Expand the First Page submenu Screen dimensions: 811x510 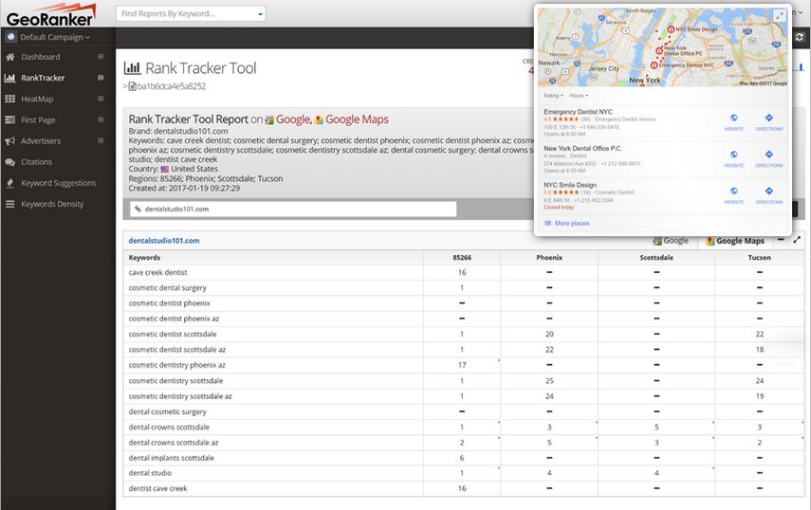[x=101, y=119]
